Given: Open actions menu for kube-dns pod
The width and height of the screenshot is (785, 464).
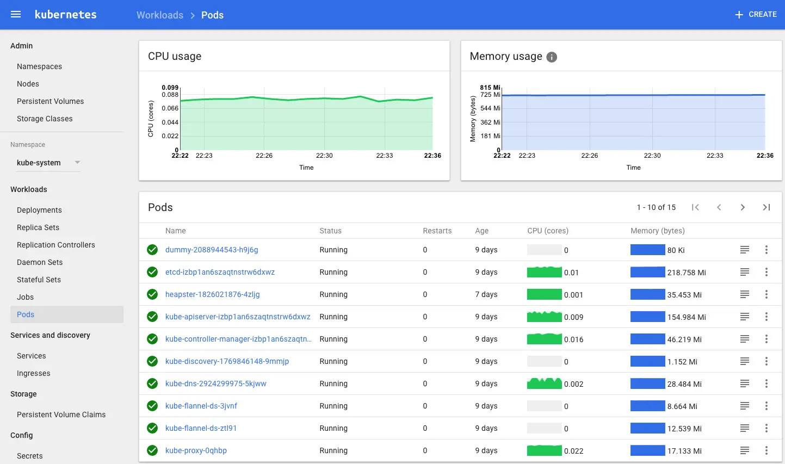Looking at the screenshot, I should [767, 383].
